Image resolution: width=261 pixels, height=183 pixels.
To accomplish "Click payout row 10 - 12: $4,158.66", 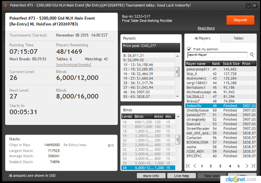I will (x=148, y=65).
